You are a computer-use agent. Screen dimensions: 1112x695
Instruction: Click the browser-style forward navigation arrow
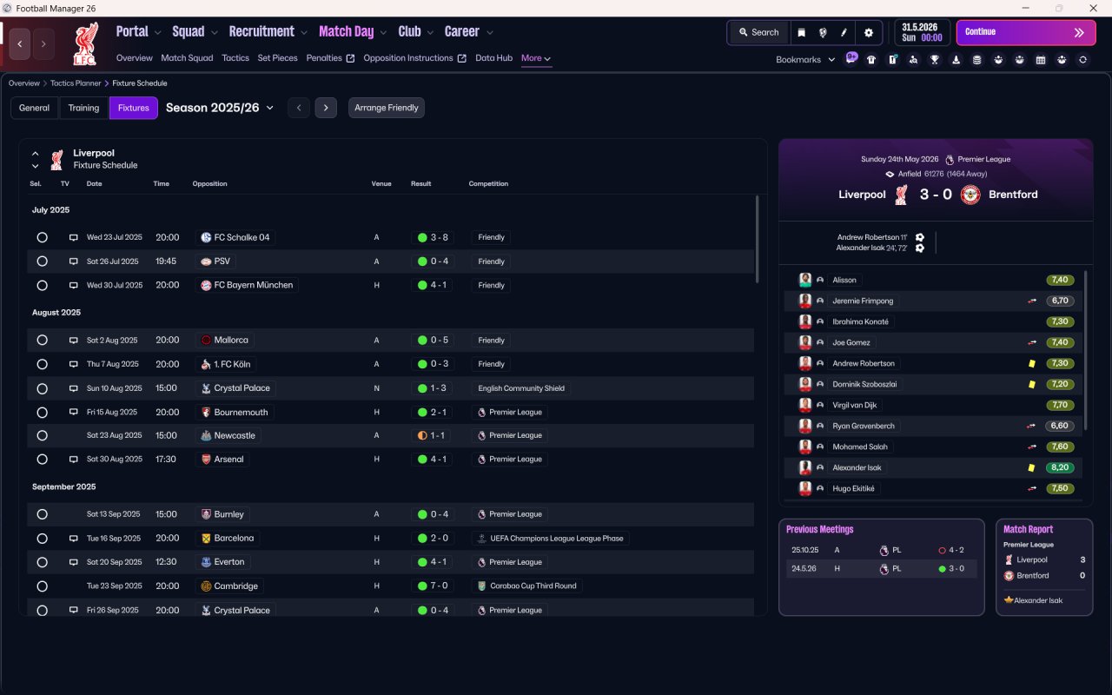(x=43, y=43)
